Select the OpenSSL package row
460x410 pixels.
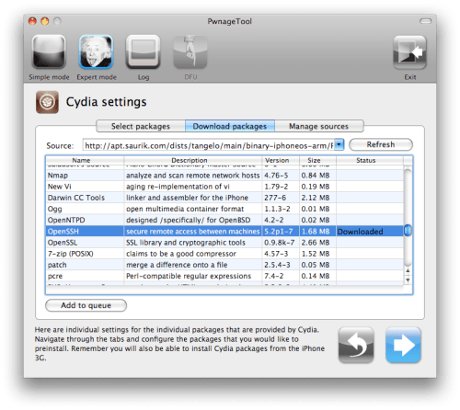point(224,243)
